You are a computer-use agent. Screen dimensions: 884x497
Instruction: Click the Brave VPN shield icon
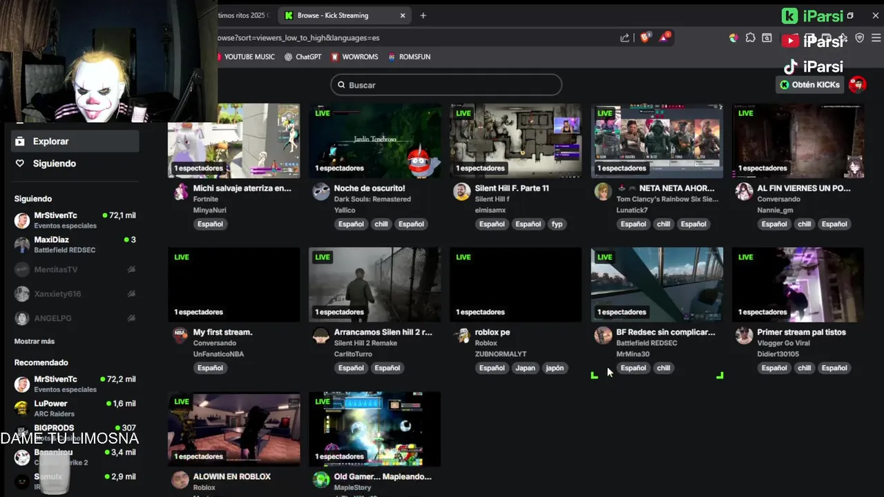[x=859, y=38]
